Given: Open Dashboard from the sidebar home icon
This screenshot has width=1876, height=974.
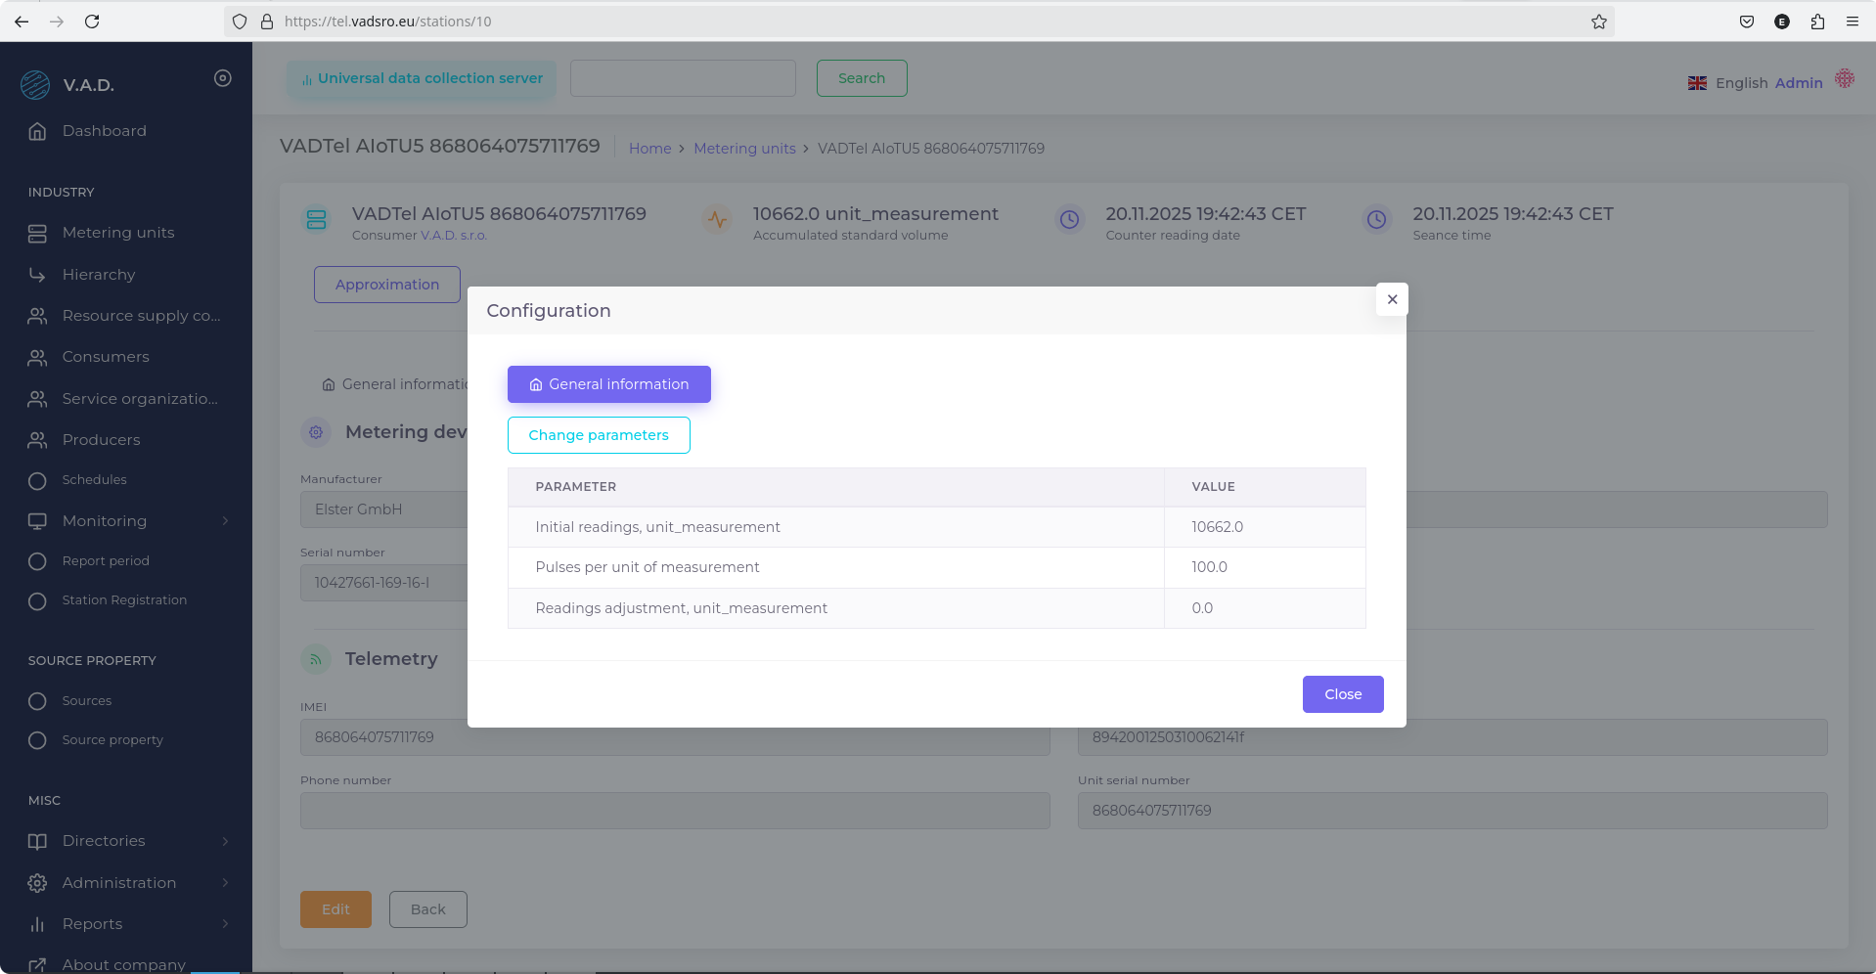Looking at the screenshot, I should tap(37, 131).
